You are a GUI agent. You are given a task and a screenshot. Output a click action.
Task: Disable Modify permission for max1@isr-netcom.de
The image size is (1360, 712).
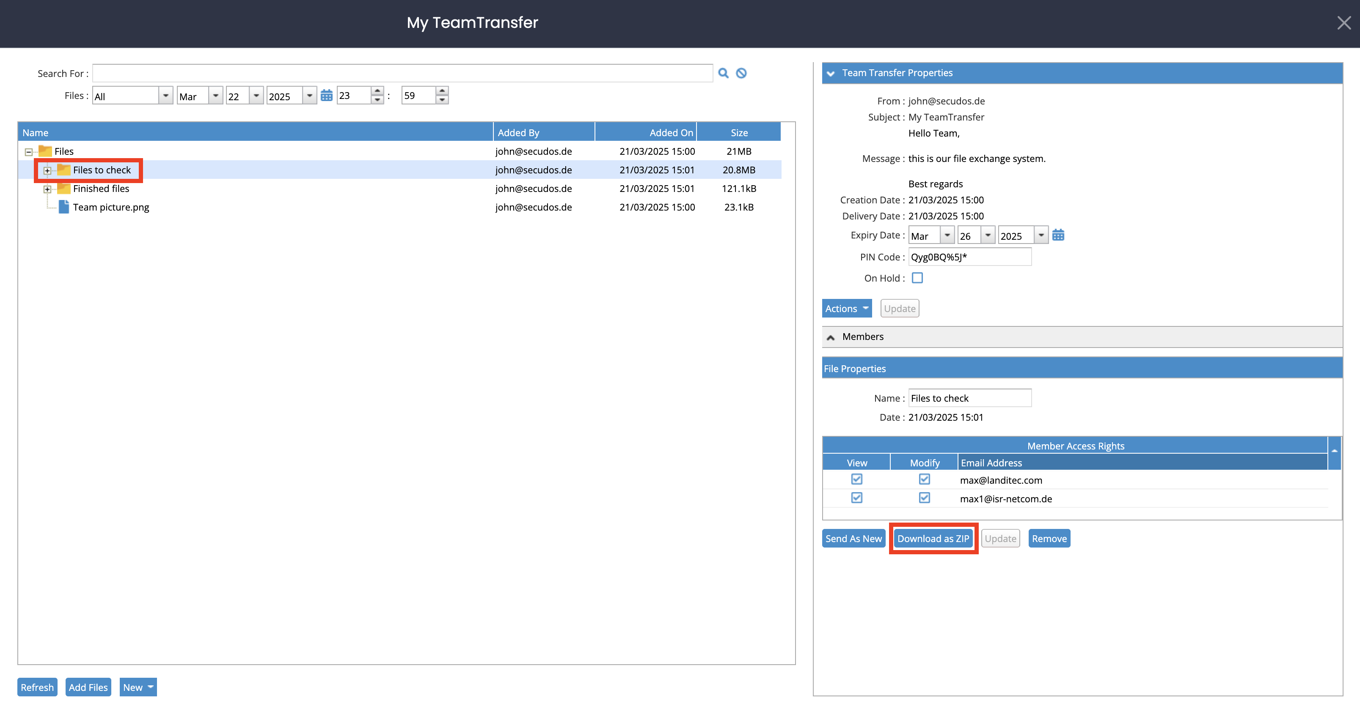click(924, 498)
